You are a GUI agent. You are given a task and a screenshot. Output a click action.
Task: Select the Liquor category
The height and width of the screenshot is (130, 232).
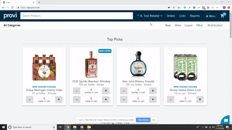coord(188,25)
